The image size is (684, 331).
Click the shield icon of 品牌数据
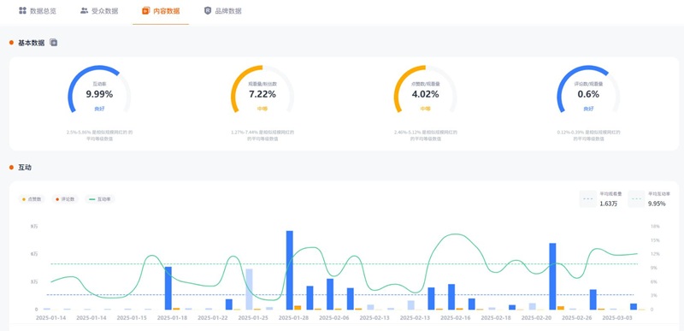click(208, 10)
